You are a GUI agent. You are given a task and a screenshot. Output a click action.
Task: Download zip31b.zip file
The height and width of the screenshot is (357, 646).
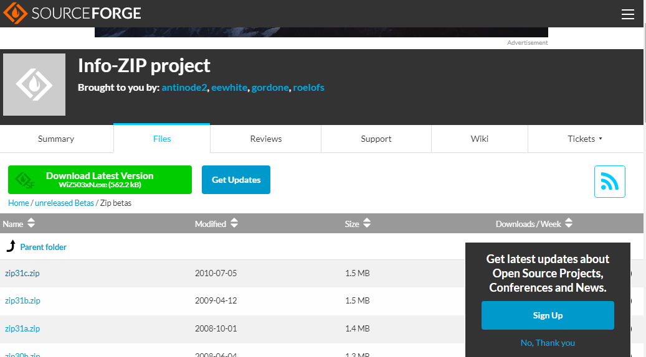pyautogui.click(x=22, y=300)
